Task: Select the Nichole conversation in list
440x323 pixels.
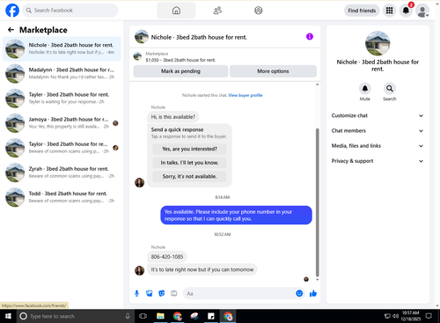Action: 62,48
